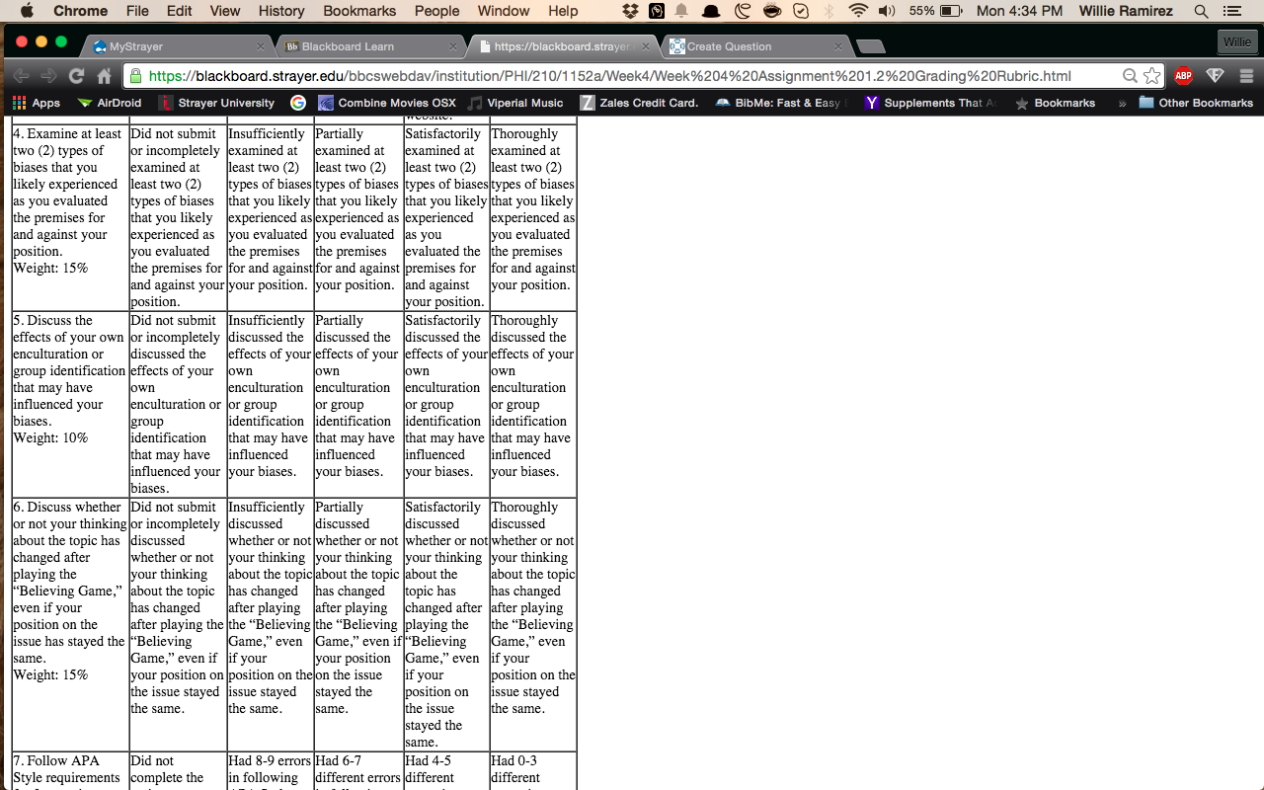
Task: Click criterion '5. Discuss the effects' cell
Action: click(70, 404)
